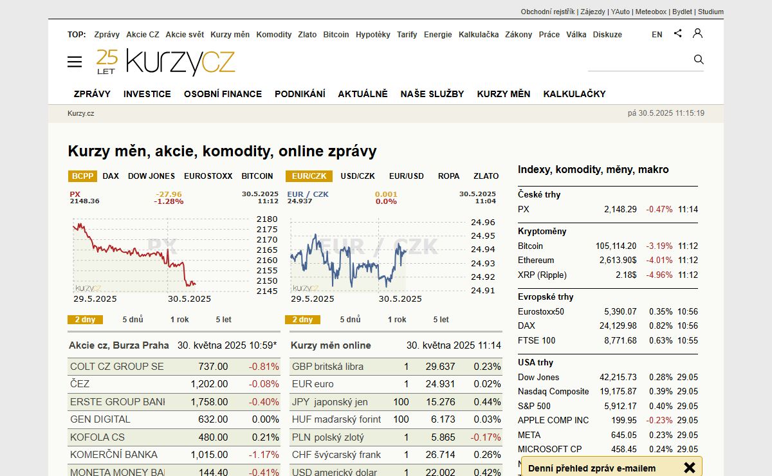Open the Kurzy měn online heading
772x476 pixels.
331,345
